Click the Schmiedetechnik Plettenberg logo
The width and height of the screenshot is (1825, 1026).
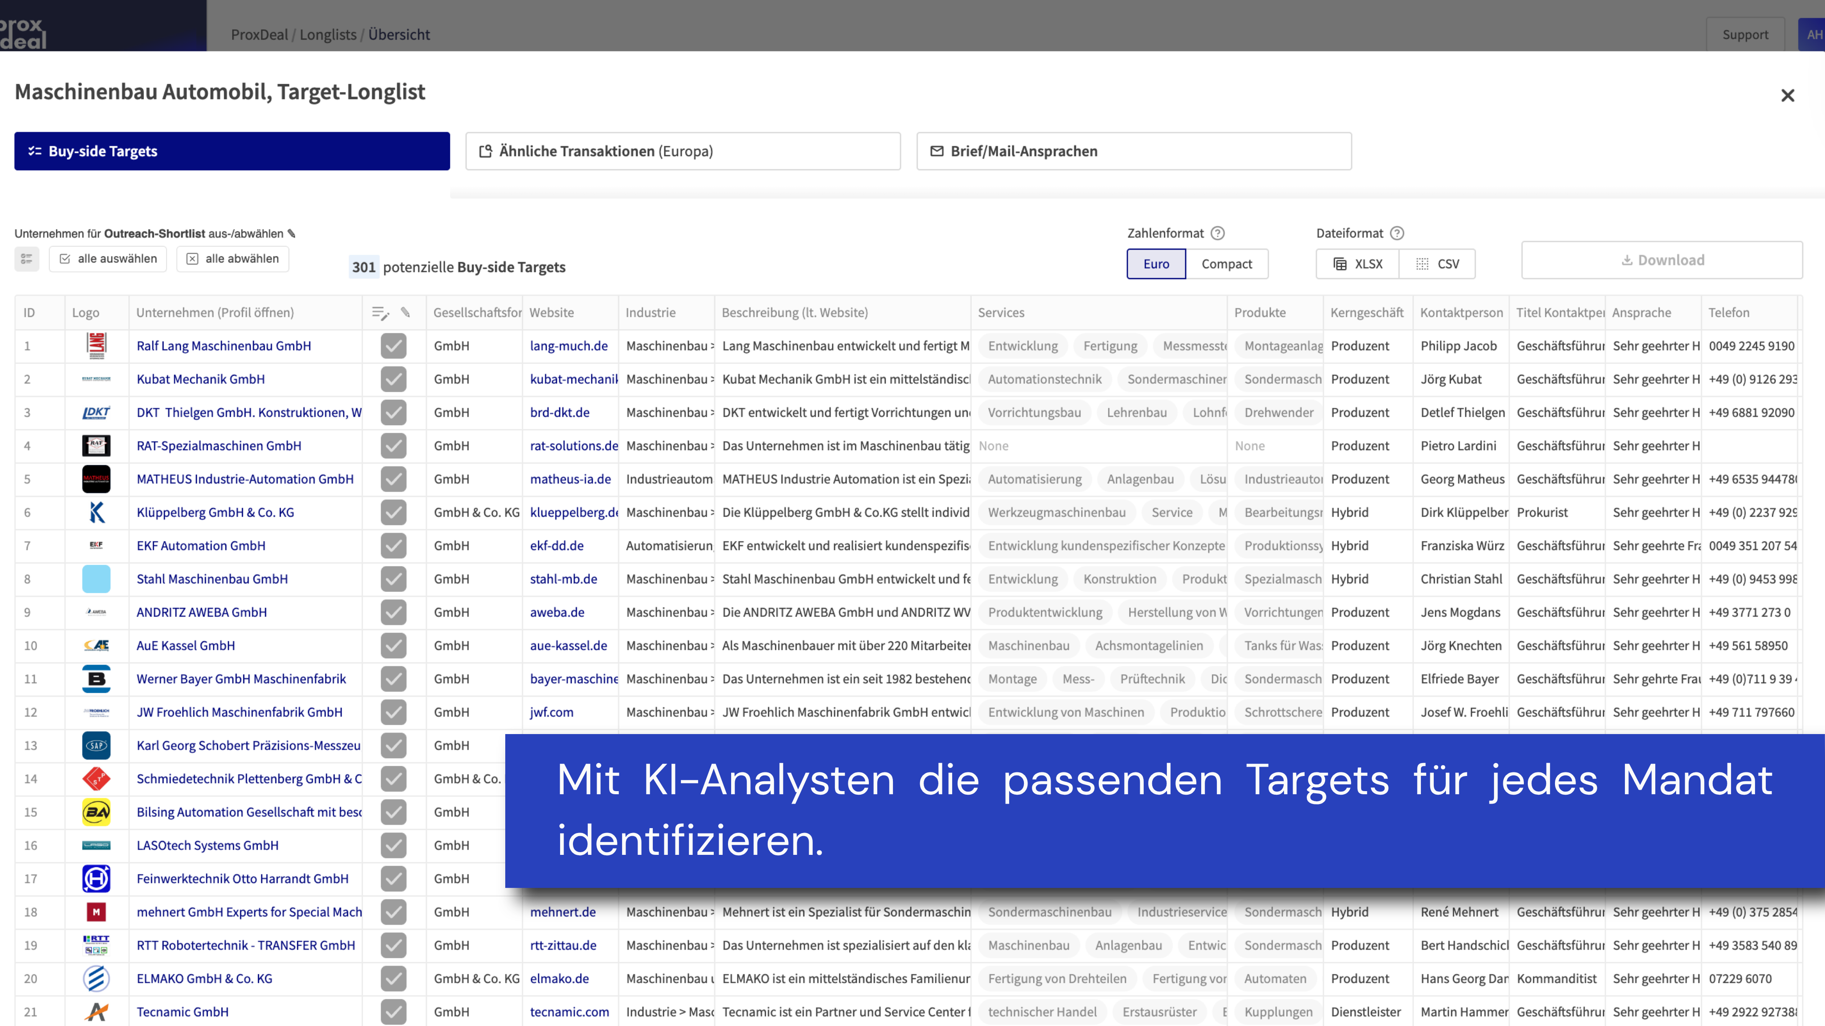[x=96, y=779]
